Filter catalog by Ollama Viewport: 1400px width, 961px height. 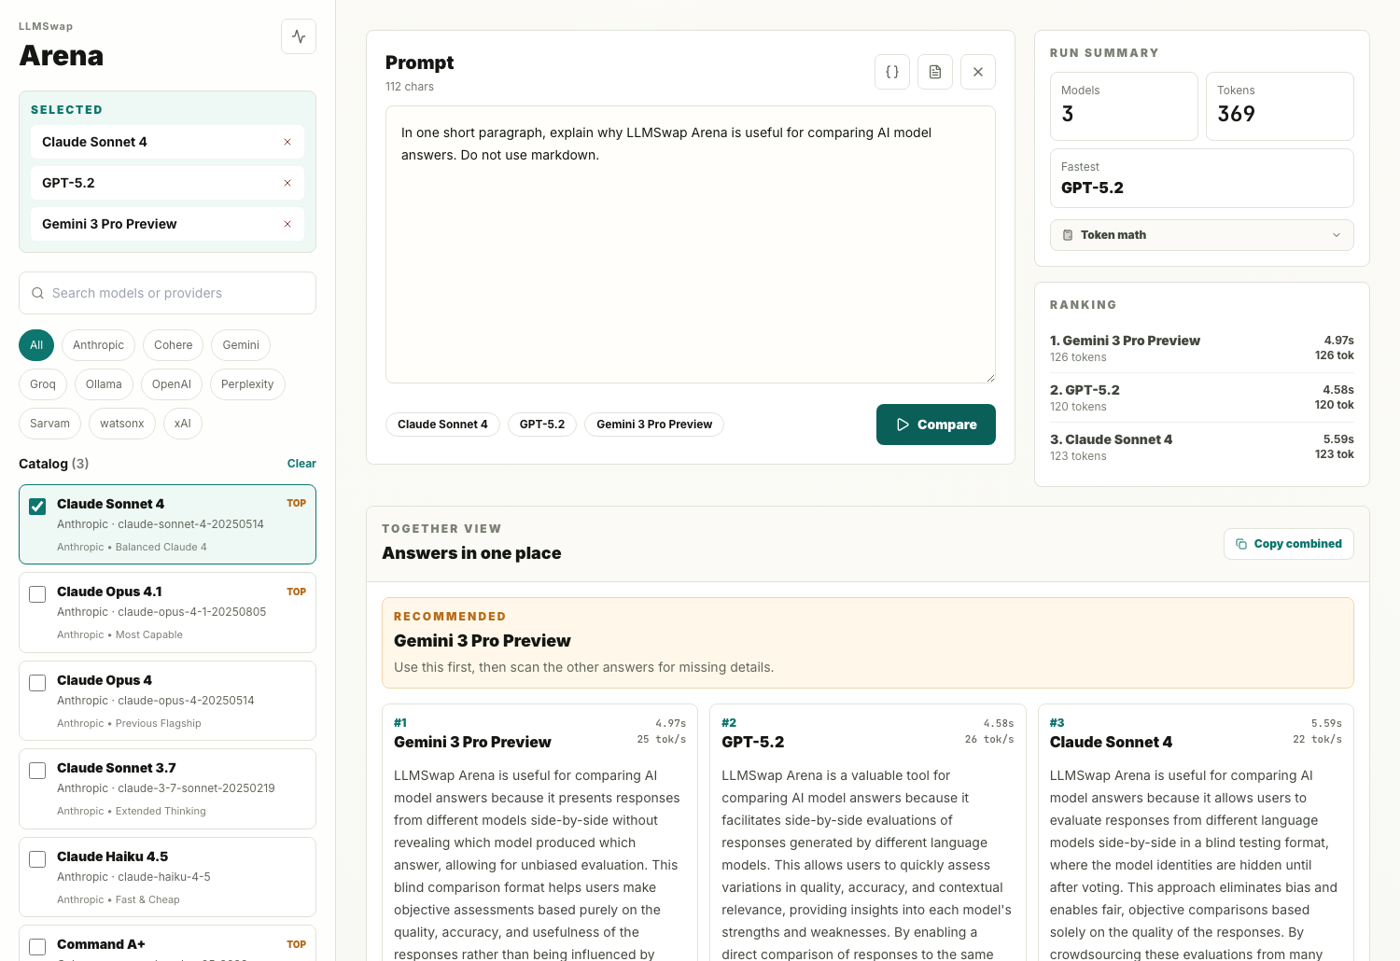pos(104,384)
